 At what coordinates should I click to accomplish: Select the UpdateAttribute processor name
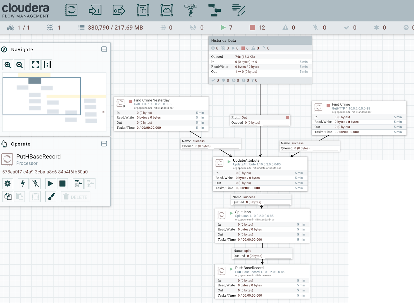[246, 160]
